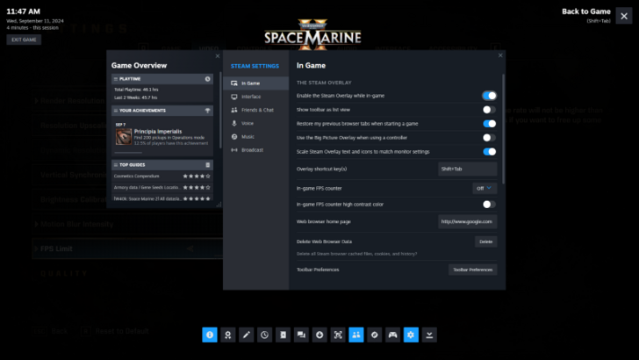Screen dimensions: 639x360
Task: Toggle Use the Big Picture Overlay with controller
Action: coord(489,137)
